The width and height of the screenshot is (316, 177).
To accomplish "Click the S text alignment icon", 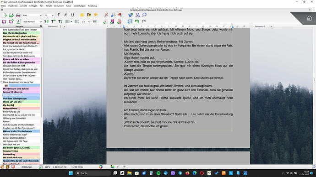I will point(46,21).
